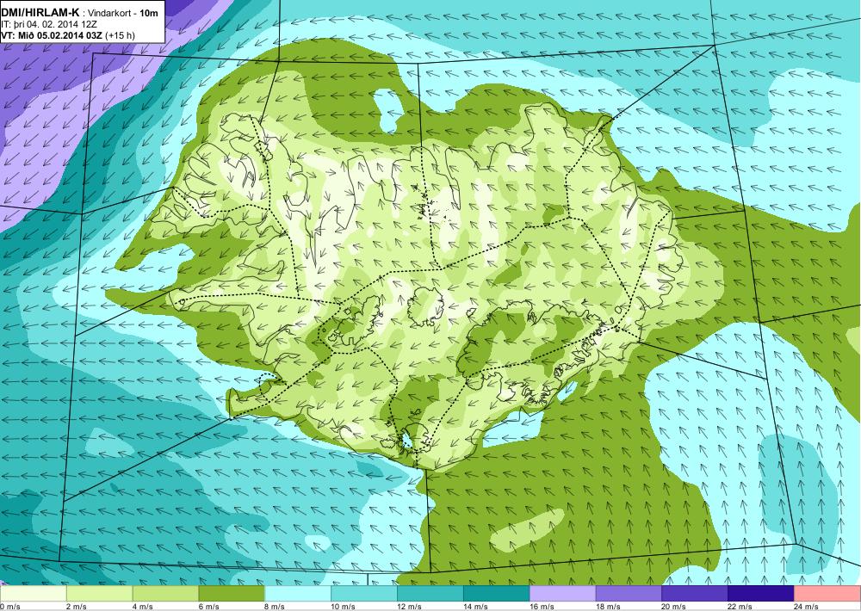
Task: Click the "VT: Mið 05.02.2014 03Z" valid time
Action: pyautogui.click(x=51, y=35)
